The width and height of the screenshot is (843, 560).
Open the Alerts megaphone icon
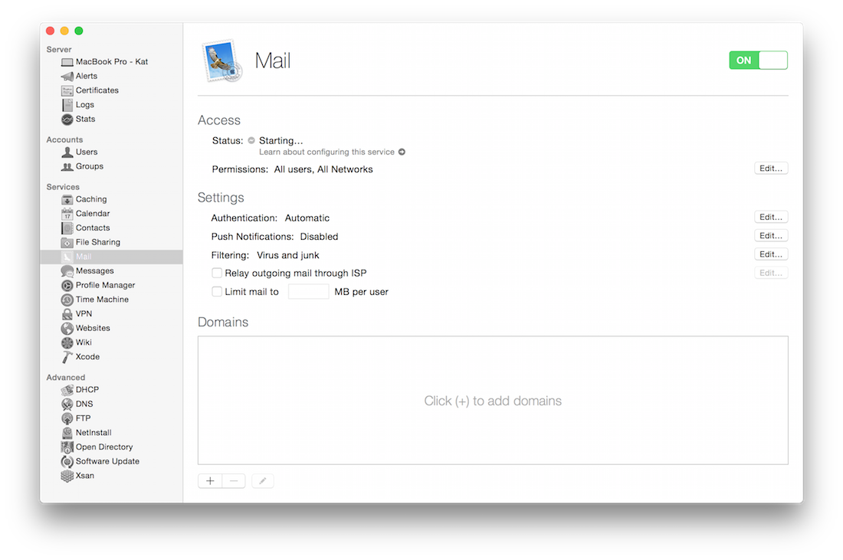pos(67,77)
